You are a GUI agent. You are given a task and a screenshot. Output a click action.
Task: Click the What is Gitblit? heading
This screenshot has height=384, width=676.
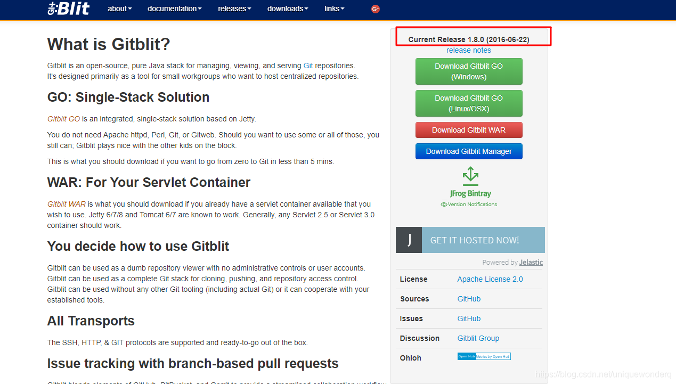tap(109, 44)
